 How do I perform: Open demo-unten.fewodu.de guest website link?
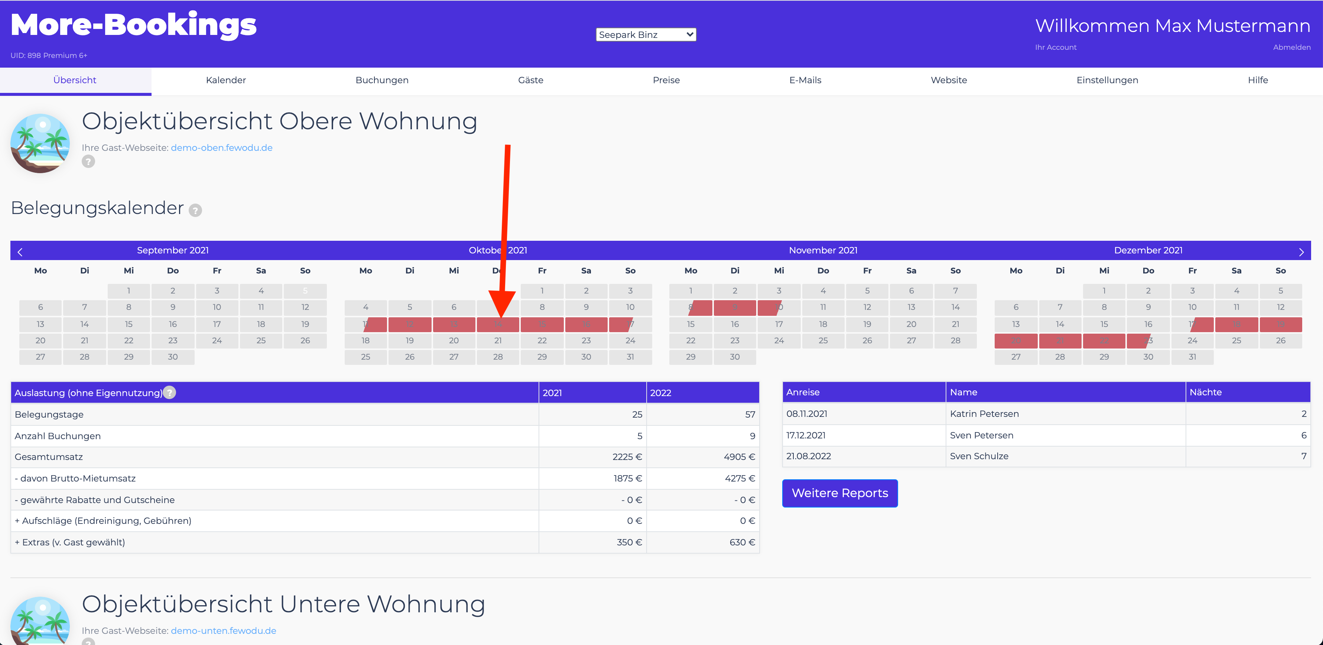(x=224, y=631)
